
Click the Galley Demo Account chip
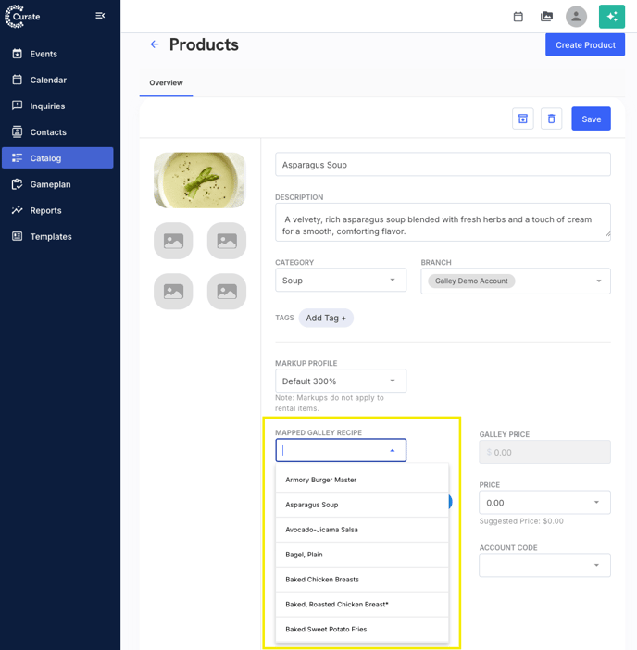click(x=471, y=281)
